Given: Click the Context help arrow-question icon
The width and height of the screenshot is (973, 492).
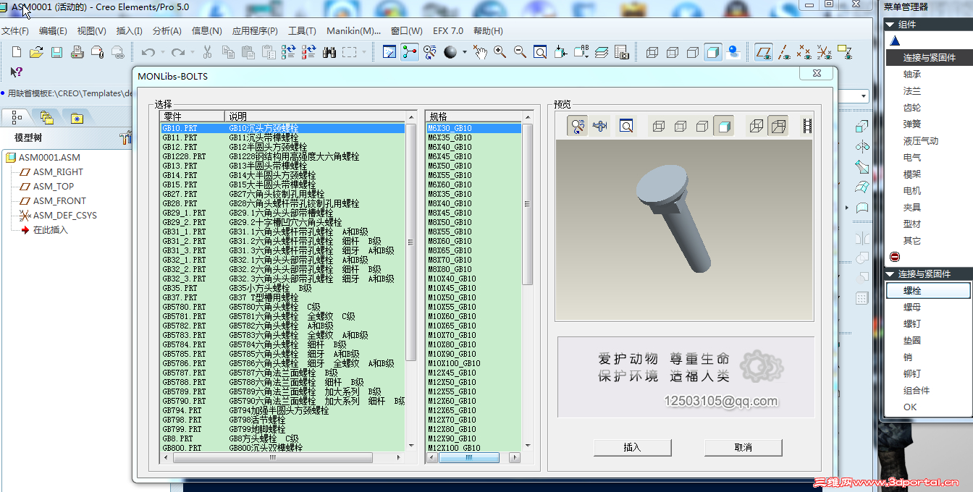Looking at the screenshot, I should (17, 72).
